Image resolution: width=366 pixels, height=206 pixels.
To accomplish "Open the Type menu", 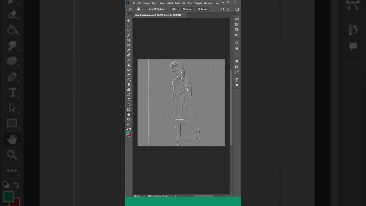I will point(162,3).
